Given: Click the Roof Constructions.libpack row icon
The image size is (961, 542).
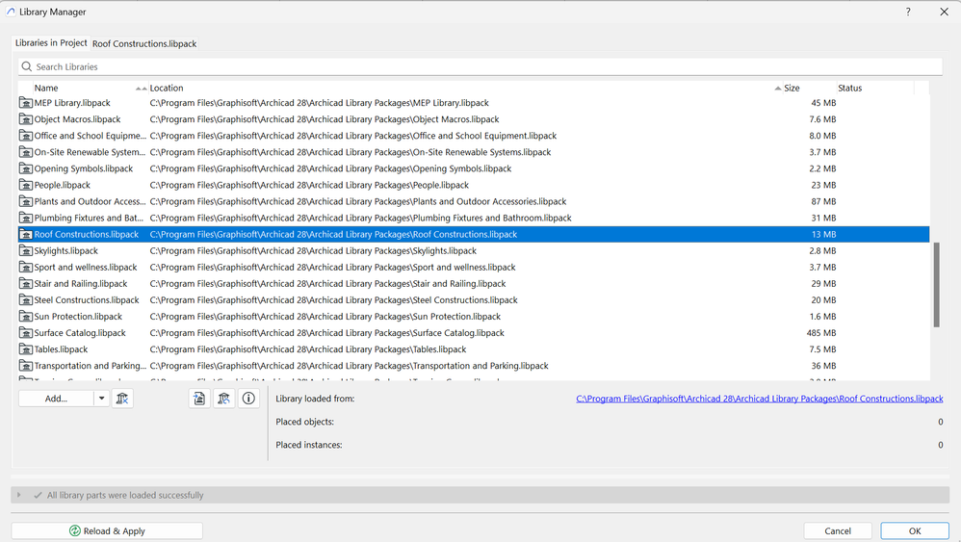Looking at the screenshot, I should [x=26, y=235].
